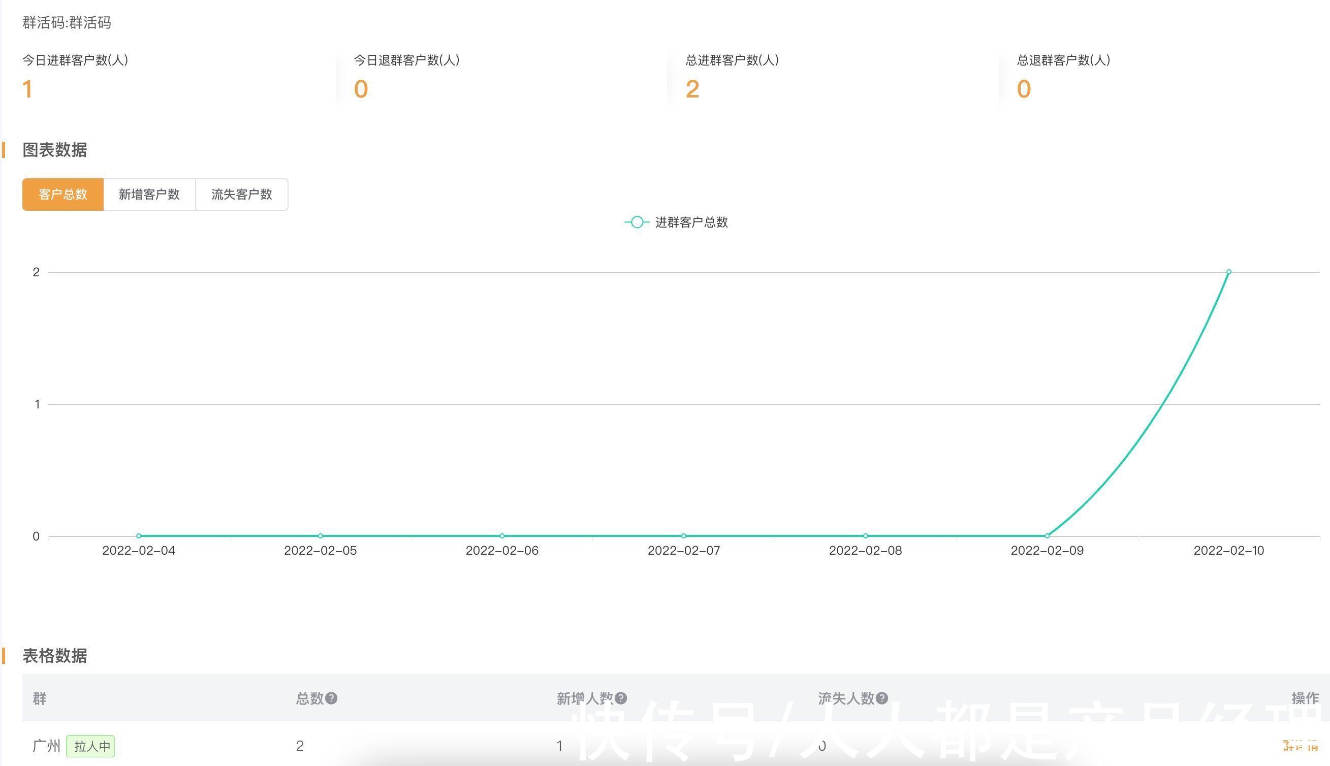
Task: Click the 拉人中 status tag
Action: 90,746
